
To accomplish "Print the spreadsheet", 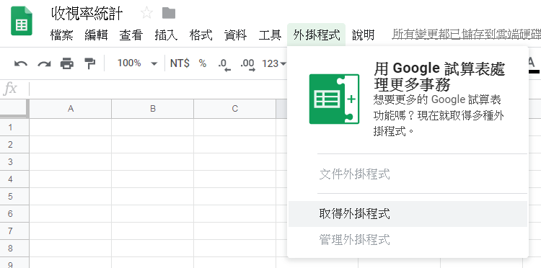I will click(x=67, y=63).
